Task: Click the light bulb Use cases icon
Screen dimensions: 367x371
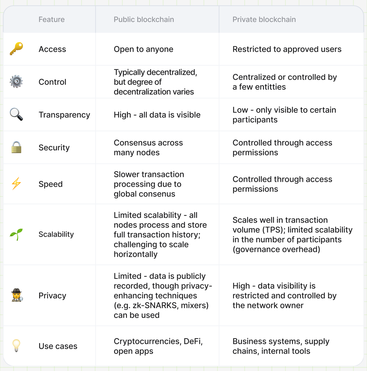Action: tap(17, 346)
